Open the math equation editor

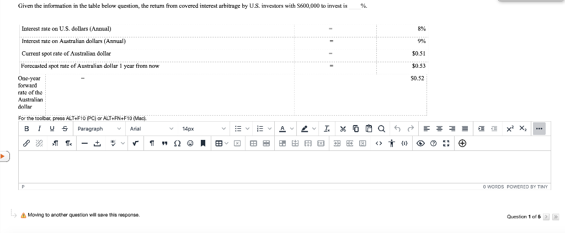[x=136, y=143]
